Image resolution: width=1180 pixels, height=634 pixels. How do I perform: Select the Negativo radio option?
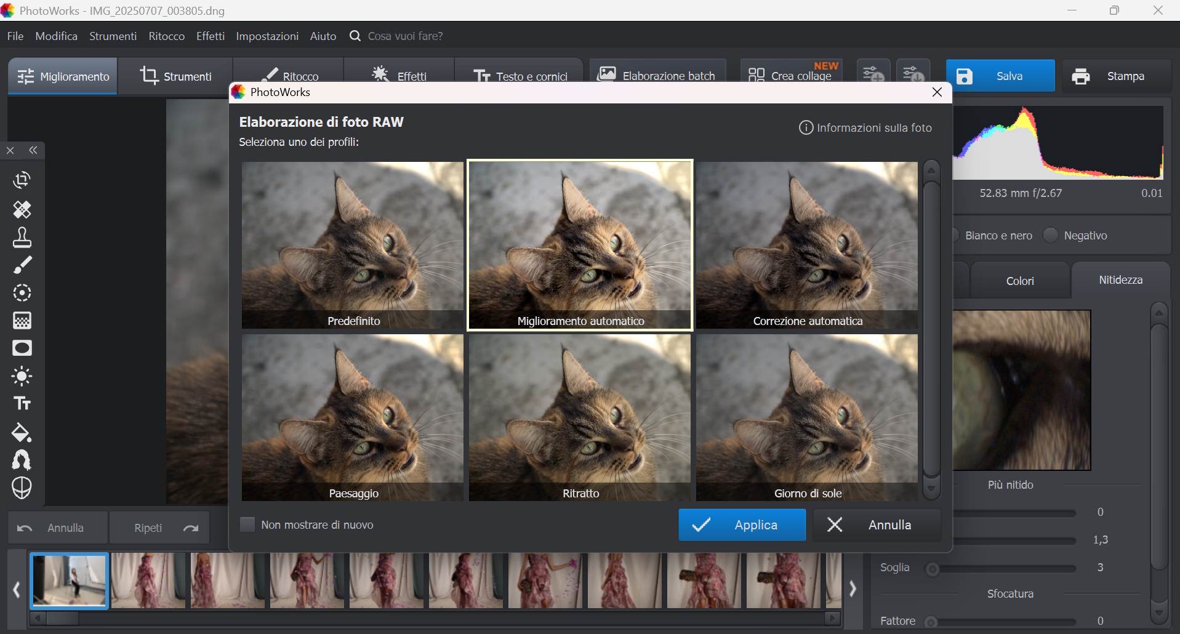pyautogui.click(x=1051, y=235)
